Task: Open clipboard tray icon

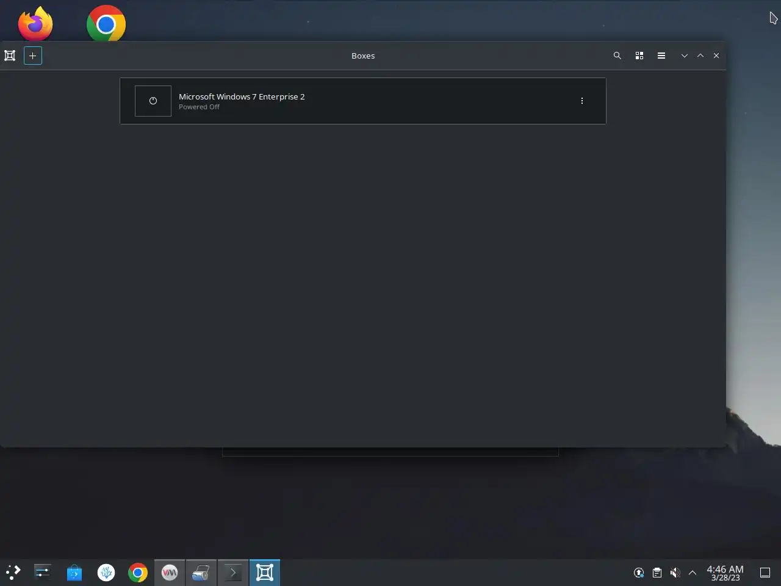Action: 657,573
